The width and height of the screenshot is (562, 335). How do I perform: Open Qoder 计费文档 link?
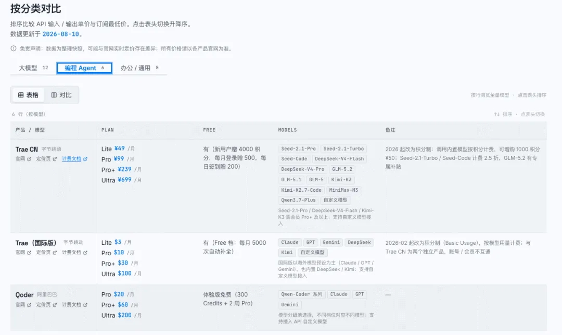click(x=74, y=305)
